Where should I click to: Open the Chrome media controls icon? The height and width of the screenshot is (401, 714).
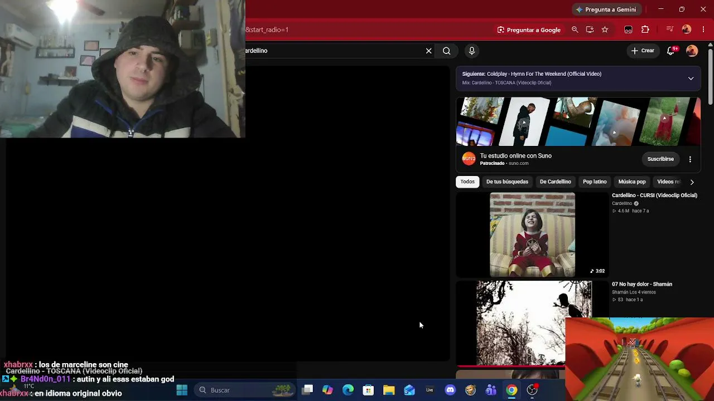tap(670, 30)
